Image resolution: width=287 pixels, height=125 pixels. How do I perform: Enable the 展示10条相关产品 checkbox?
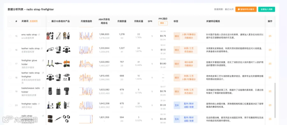[49, 21]
